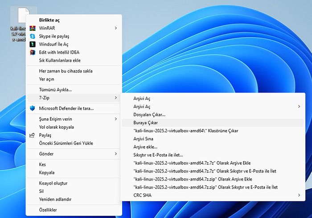Choose Yol olarak kopyala
The image size is (312, 218).
(x=74, y=127)
